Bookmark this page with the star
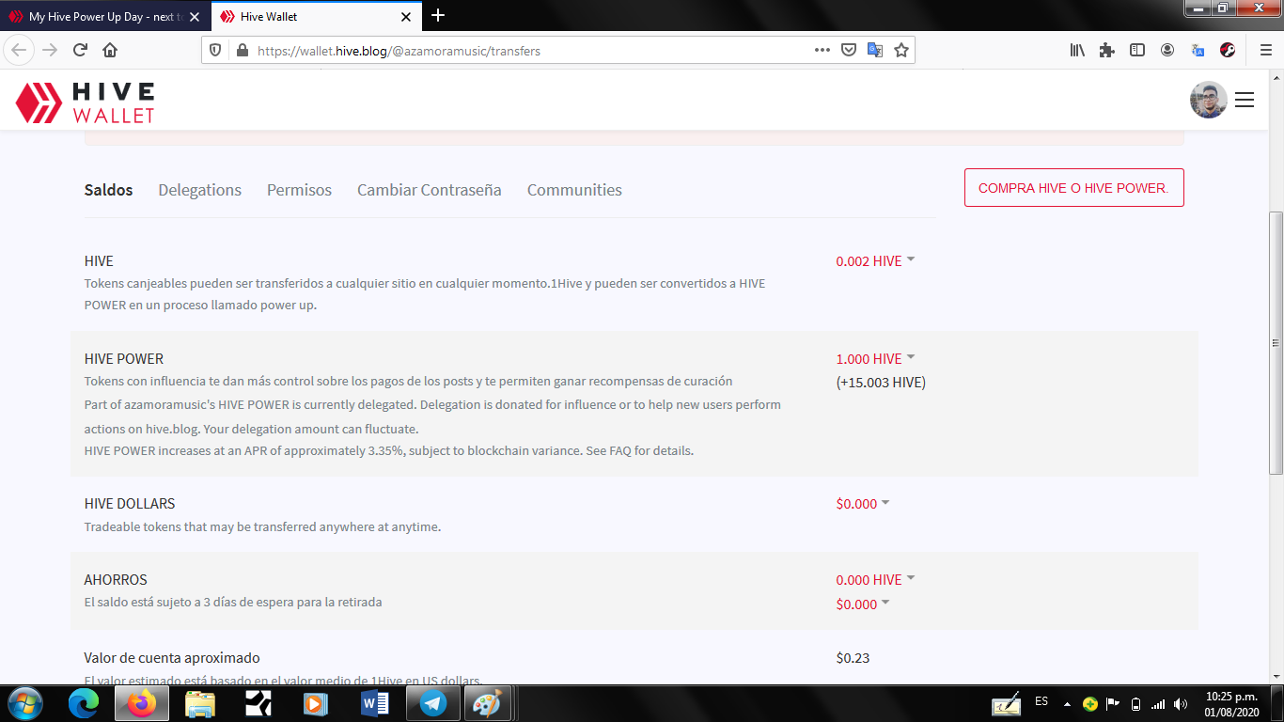Viewport: 1284px width, 722px height. pos(901,51)
